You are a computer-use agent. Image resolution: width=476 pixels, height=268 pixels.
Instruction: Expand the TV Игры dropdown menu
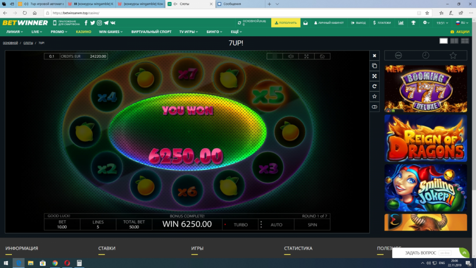pos(188,32)
